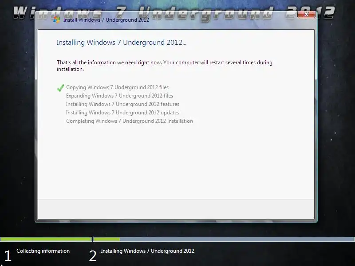Click the Collecting information progress bar
The width and height of the screenshot is (355, 266).
46,239
